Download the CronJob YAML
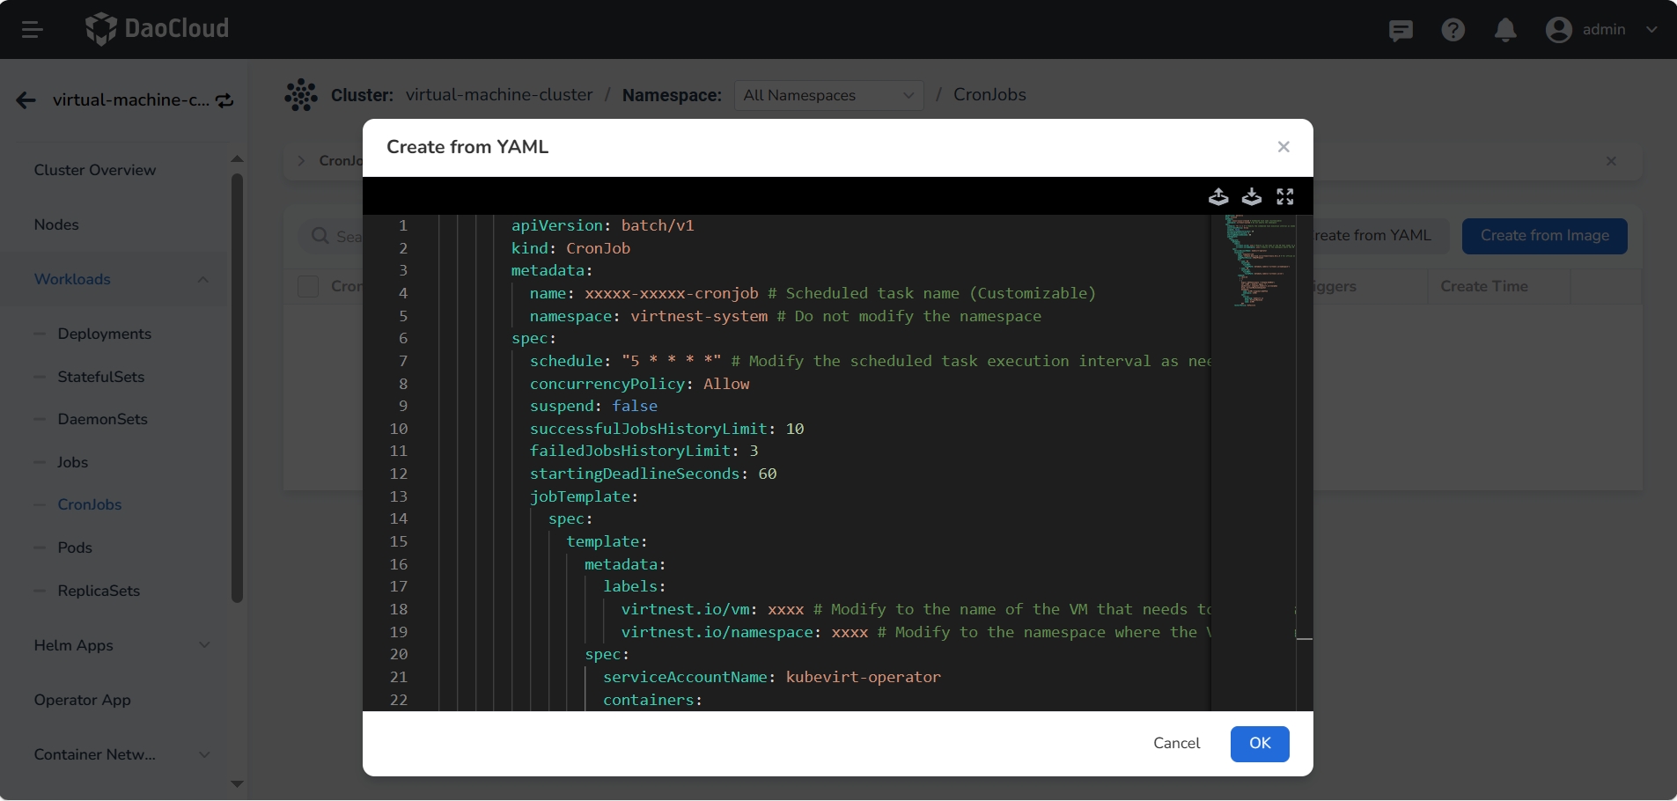Viewport: 1677px width, 801px height. point(1252,195)
